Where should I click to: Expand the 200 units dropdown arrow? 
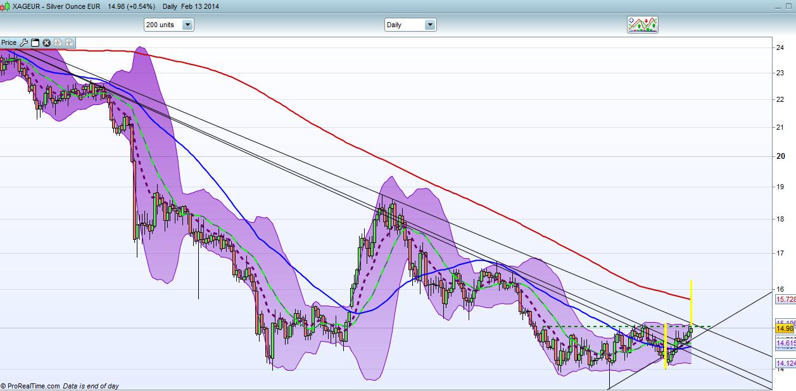(187, 25)
